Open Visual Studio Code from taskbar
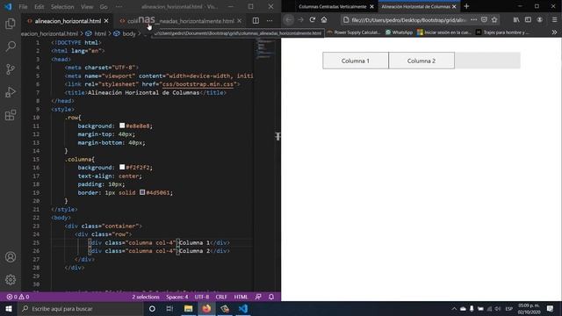Viewport: 562px width, 316px height. pyautogui.click(x=243, y=308)
